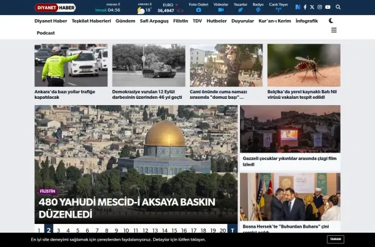This screenshot has height=247, width=375.
Task: Open the Gündem menu item
Action: click(x=126, y=21)
